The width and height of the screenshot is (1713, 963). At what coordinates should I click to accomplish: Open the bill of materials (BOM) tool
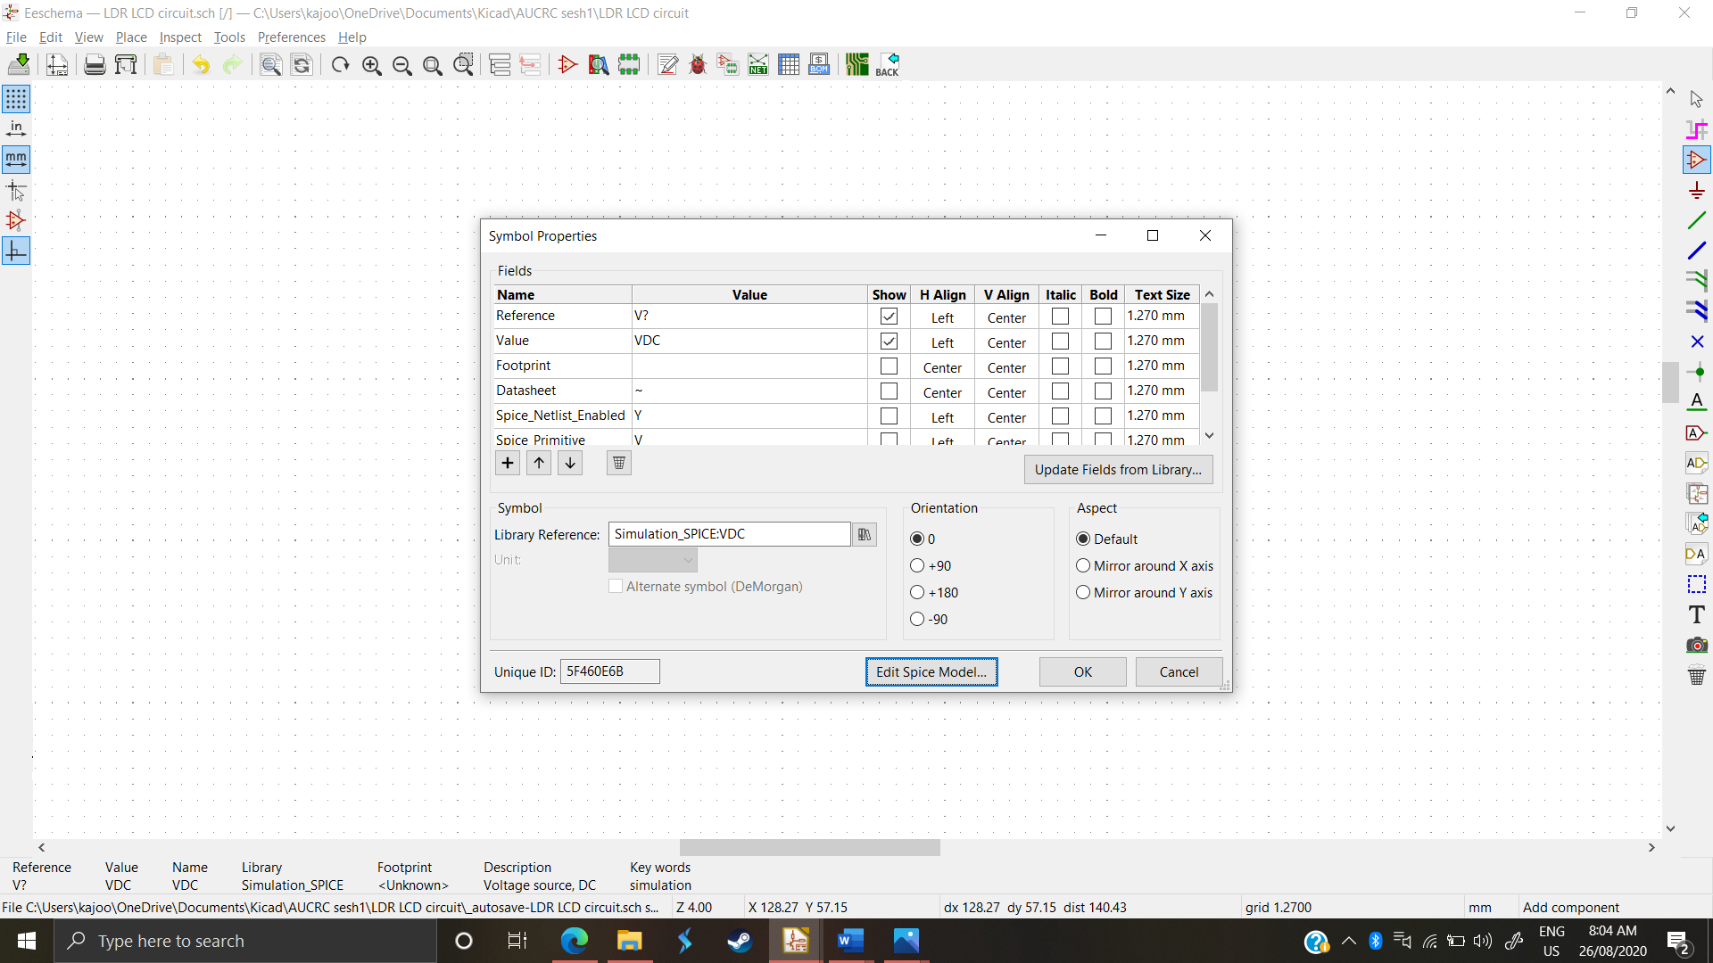[818, 64]
